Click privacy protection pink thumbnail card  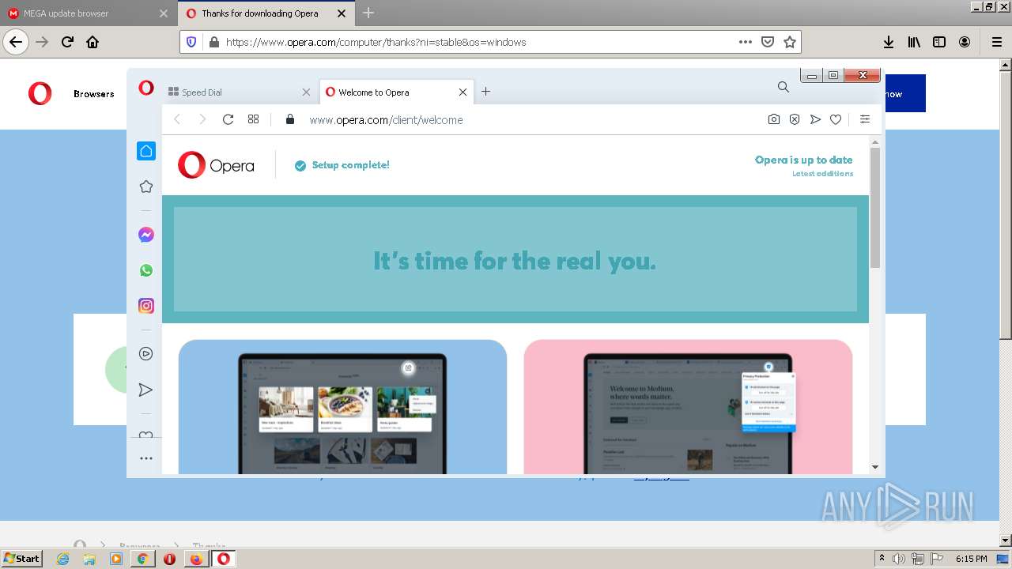[688, 407]
